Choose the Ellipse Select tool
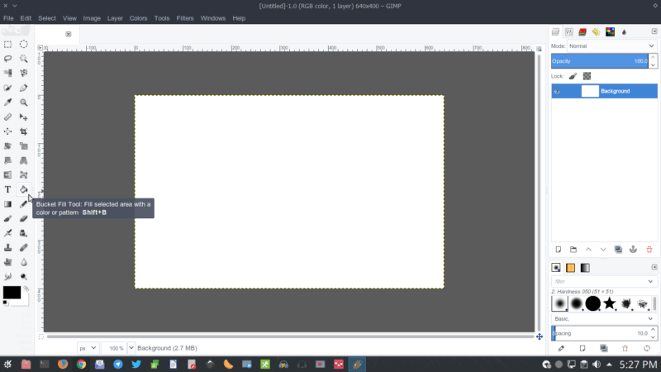Screen dimensions: 661x372 (24, 45)
